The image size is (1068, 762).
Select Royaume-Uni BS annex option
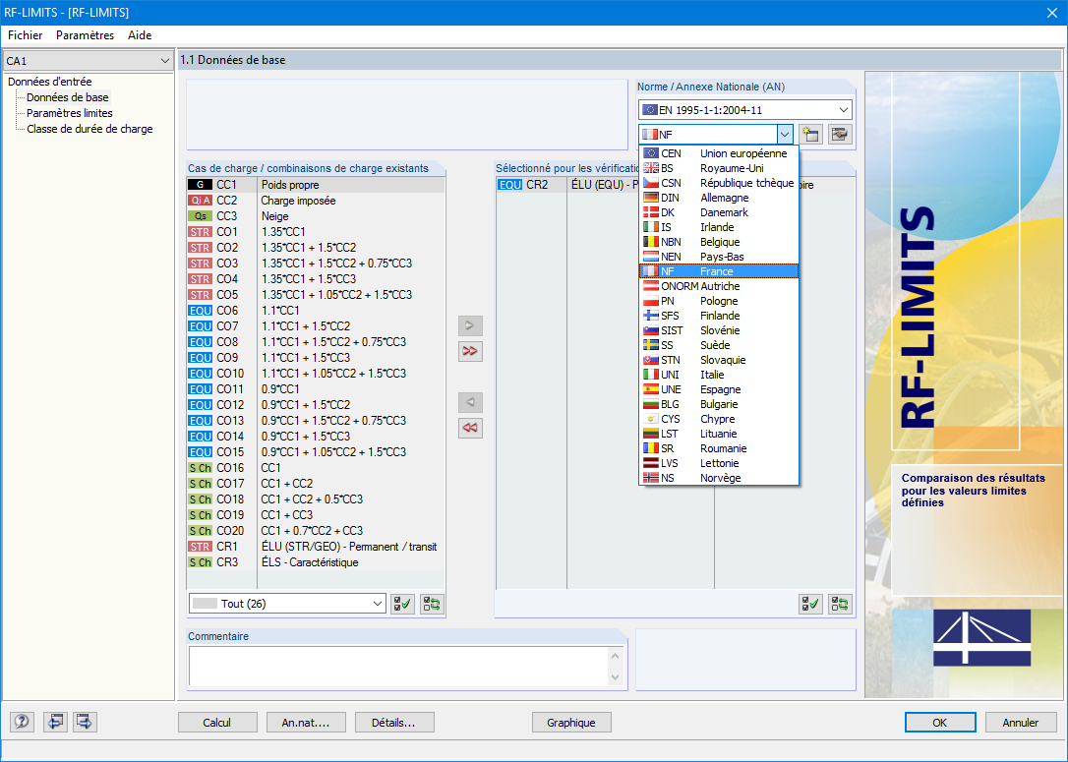coord(719,168)
